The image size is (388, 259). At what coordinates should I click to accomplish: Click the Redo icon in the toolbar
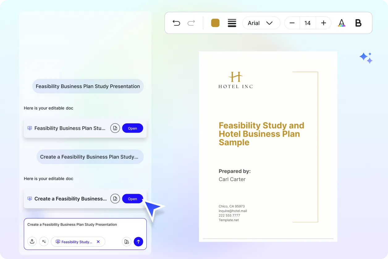[x=191, y=23]
